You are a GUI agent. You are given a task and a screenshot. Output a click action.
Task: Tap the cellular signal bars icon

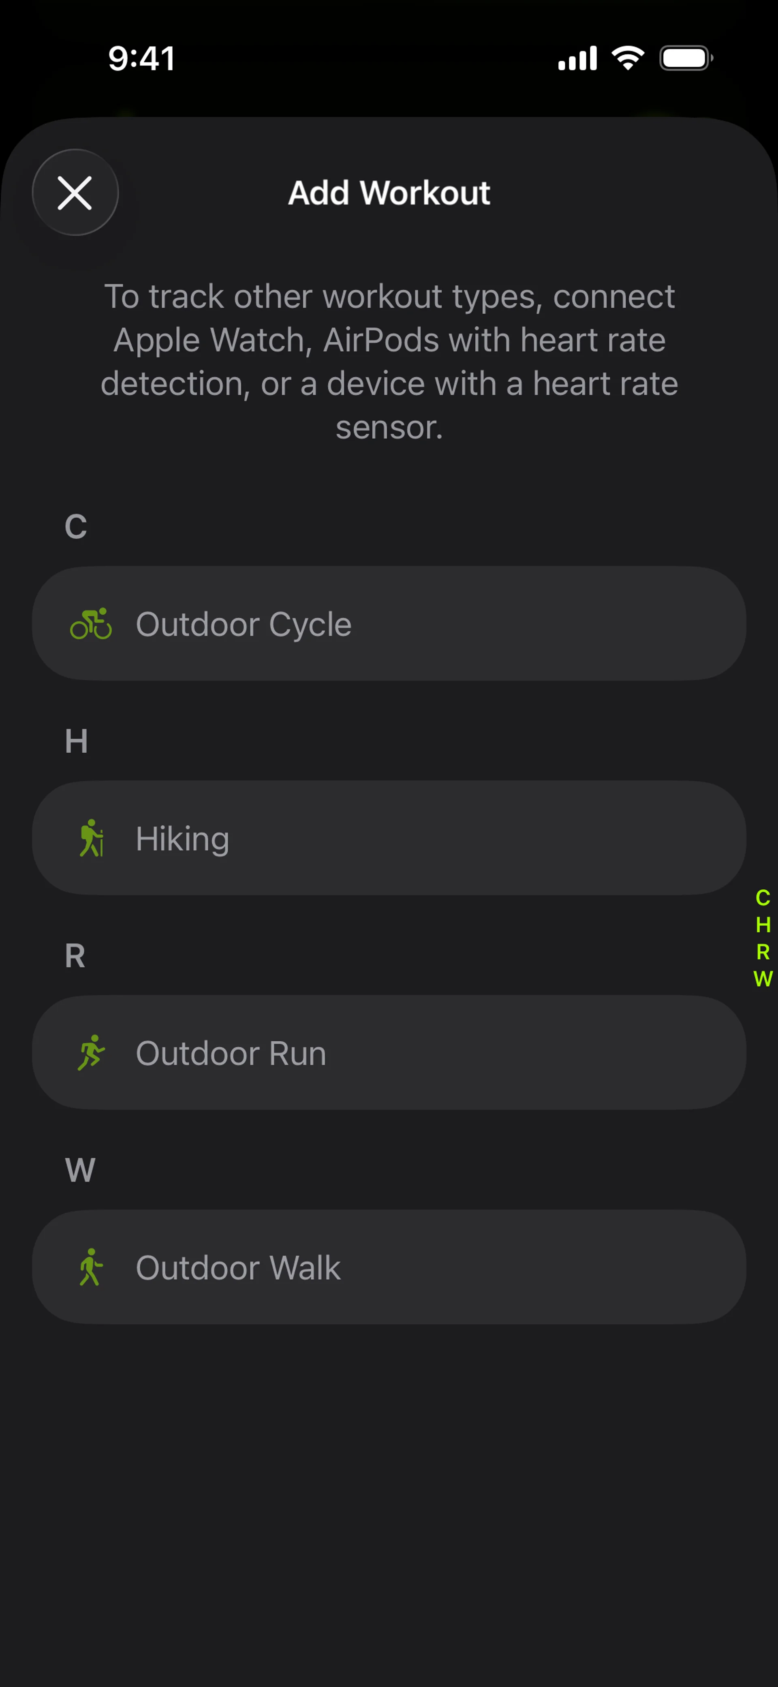coord(577,58)
